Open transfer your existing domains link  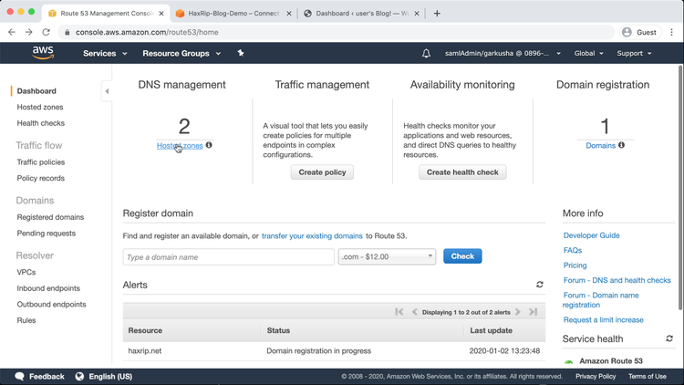pyautogui.click(x=312, y=236)
